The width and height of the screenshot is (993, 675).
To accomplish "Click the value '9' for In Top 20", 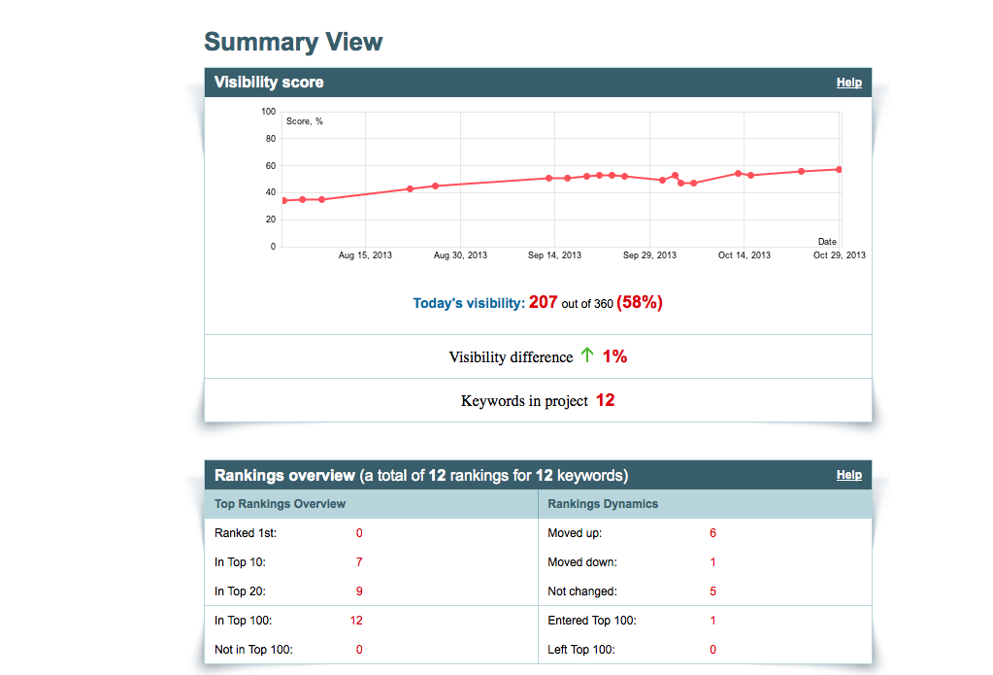I will [359, 591].
